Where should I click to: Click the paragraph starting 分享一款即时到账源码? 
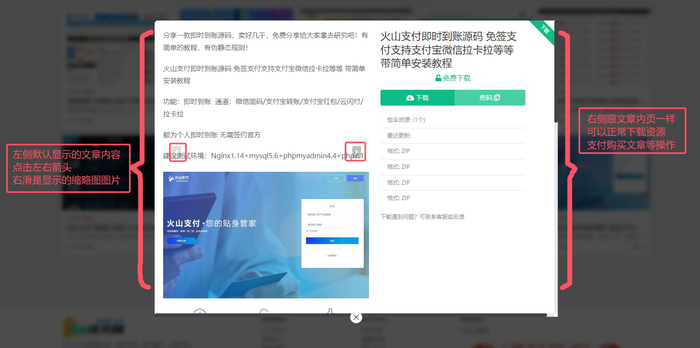tap(266, 41)
